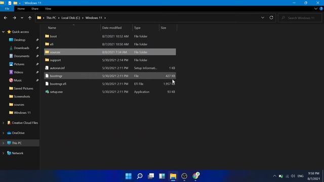Go forward using the Forward arrow

click(14, 18)
